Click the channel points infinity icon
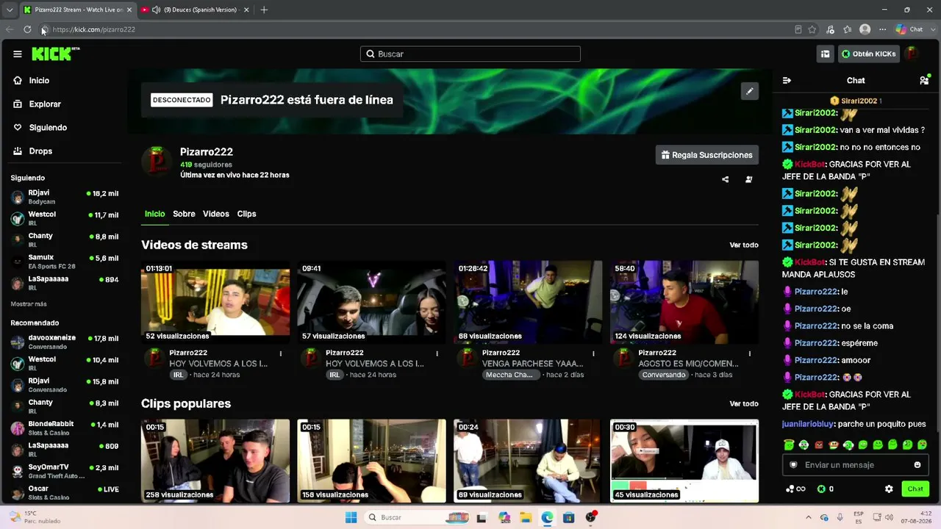941x529 pixels. [x=795, y=489]
